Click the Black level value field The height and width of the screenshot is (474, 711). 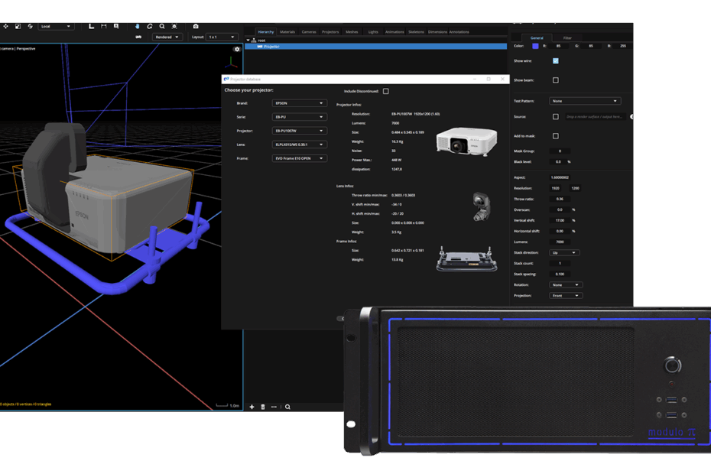pyautogui.click(x=558, y=162)
